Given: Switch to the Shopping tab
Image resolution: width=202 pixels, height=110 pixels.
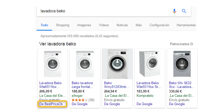Looking at the screenshot, I should click(x=63, y=25).
